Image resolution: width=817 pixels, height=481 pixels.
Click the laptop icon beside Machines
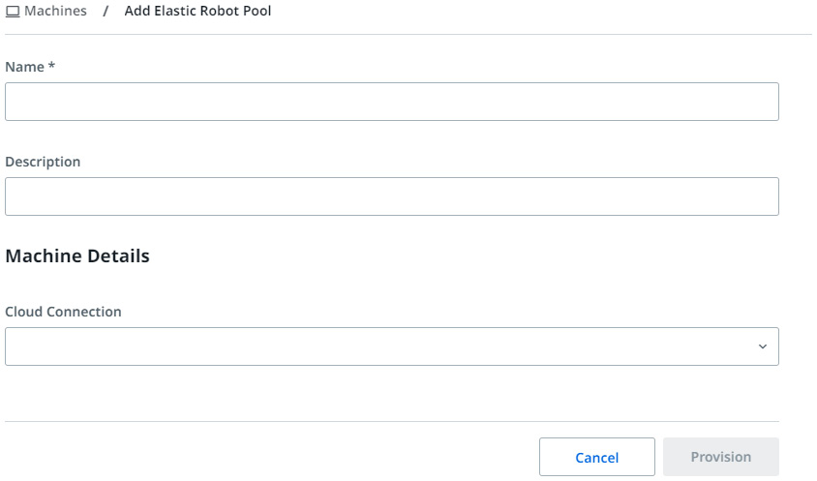[x=13, y=11]
